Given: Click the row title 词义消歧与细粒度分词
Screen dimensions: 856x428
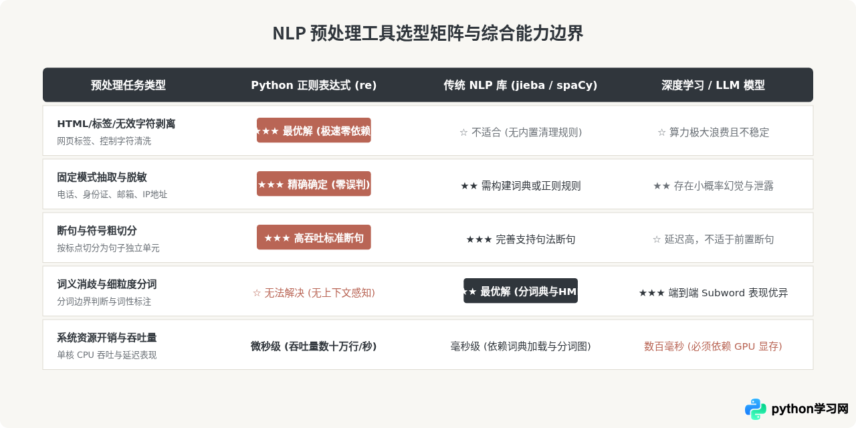Looking at the screenshot, I should pyautogui.click(x=107, y=284).
